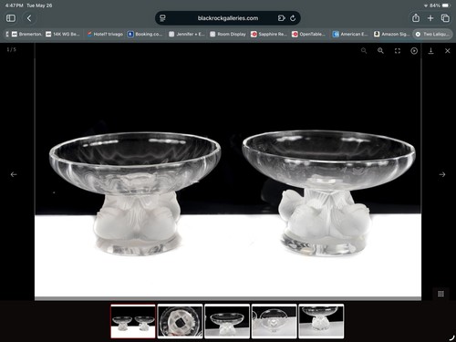This screenshot has width=456, height=342.
Task: Show the Safari sidebar
Action: point(11,18)
